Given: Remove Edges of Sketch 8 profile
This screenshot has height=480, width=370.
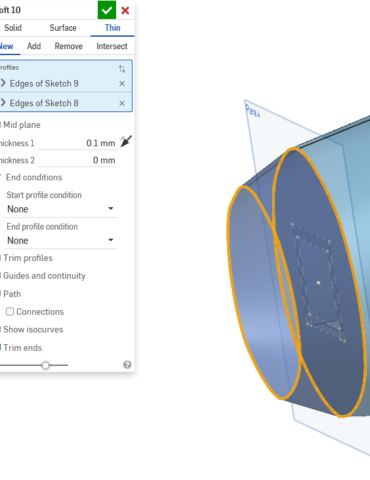Looking at the screenshot, I should click(122, 103).
